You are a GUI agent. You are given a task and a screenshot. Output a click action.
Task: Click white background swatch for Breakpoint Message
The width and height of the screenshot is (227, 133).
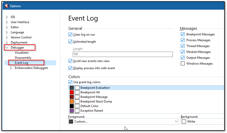pos(77,97)
